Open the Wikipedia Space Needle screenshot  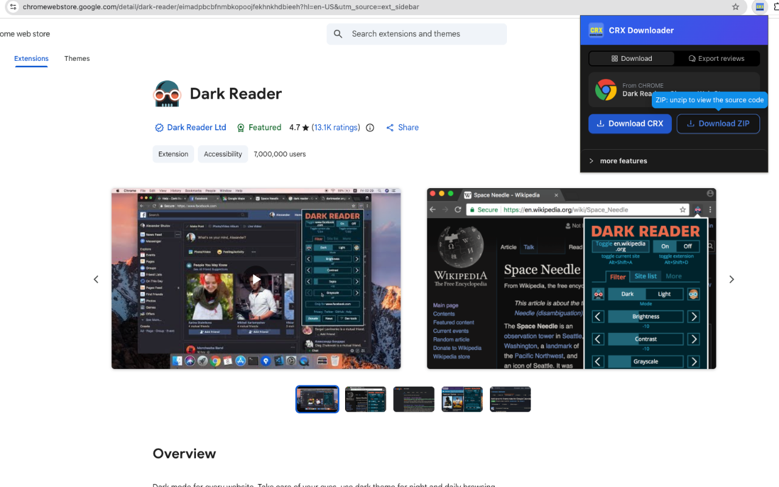point(571,279)
